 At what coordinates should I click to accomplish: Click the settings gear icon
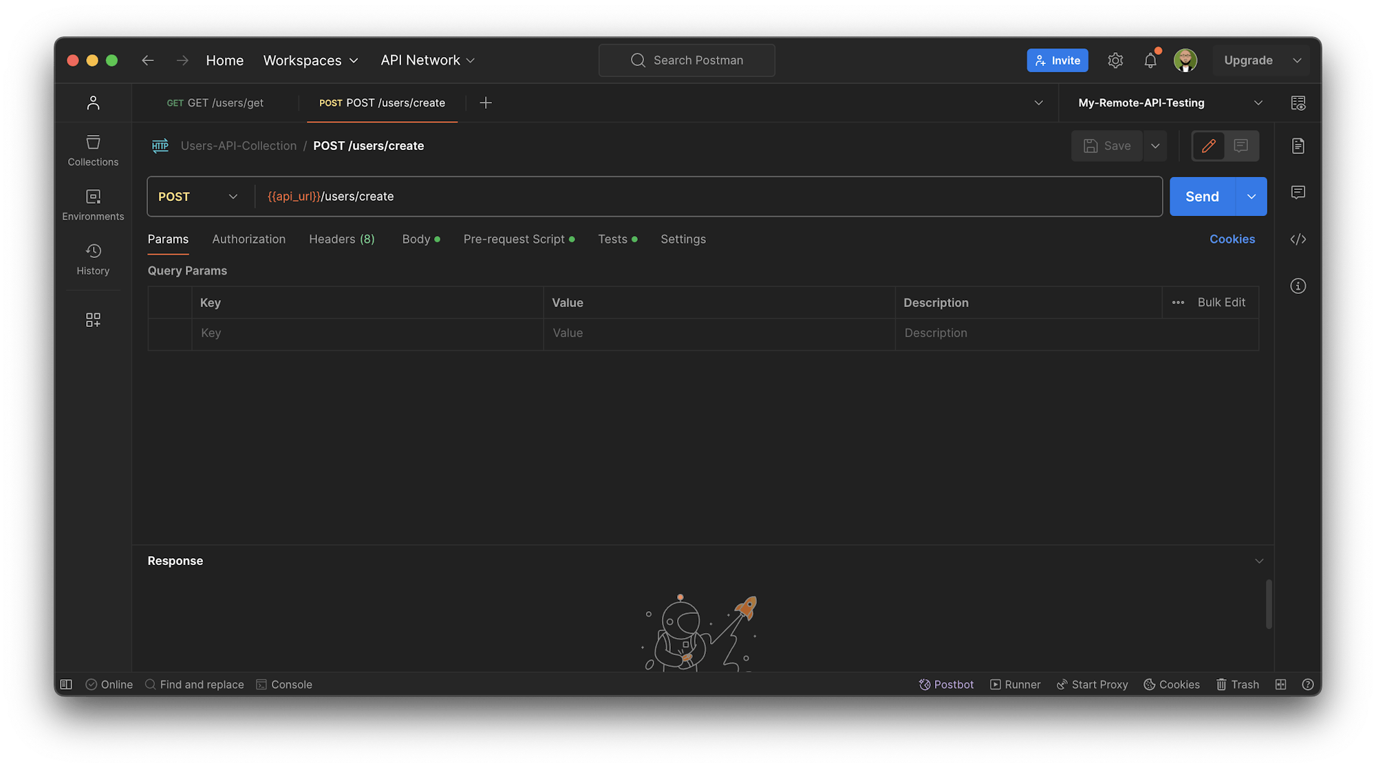[1115, 60]
